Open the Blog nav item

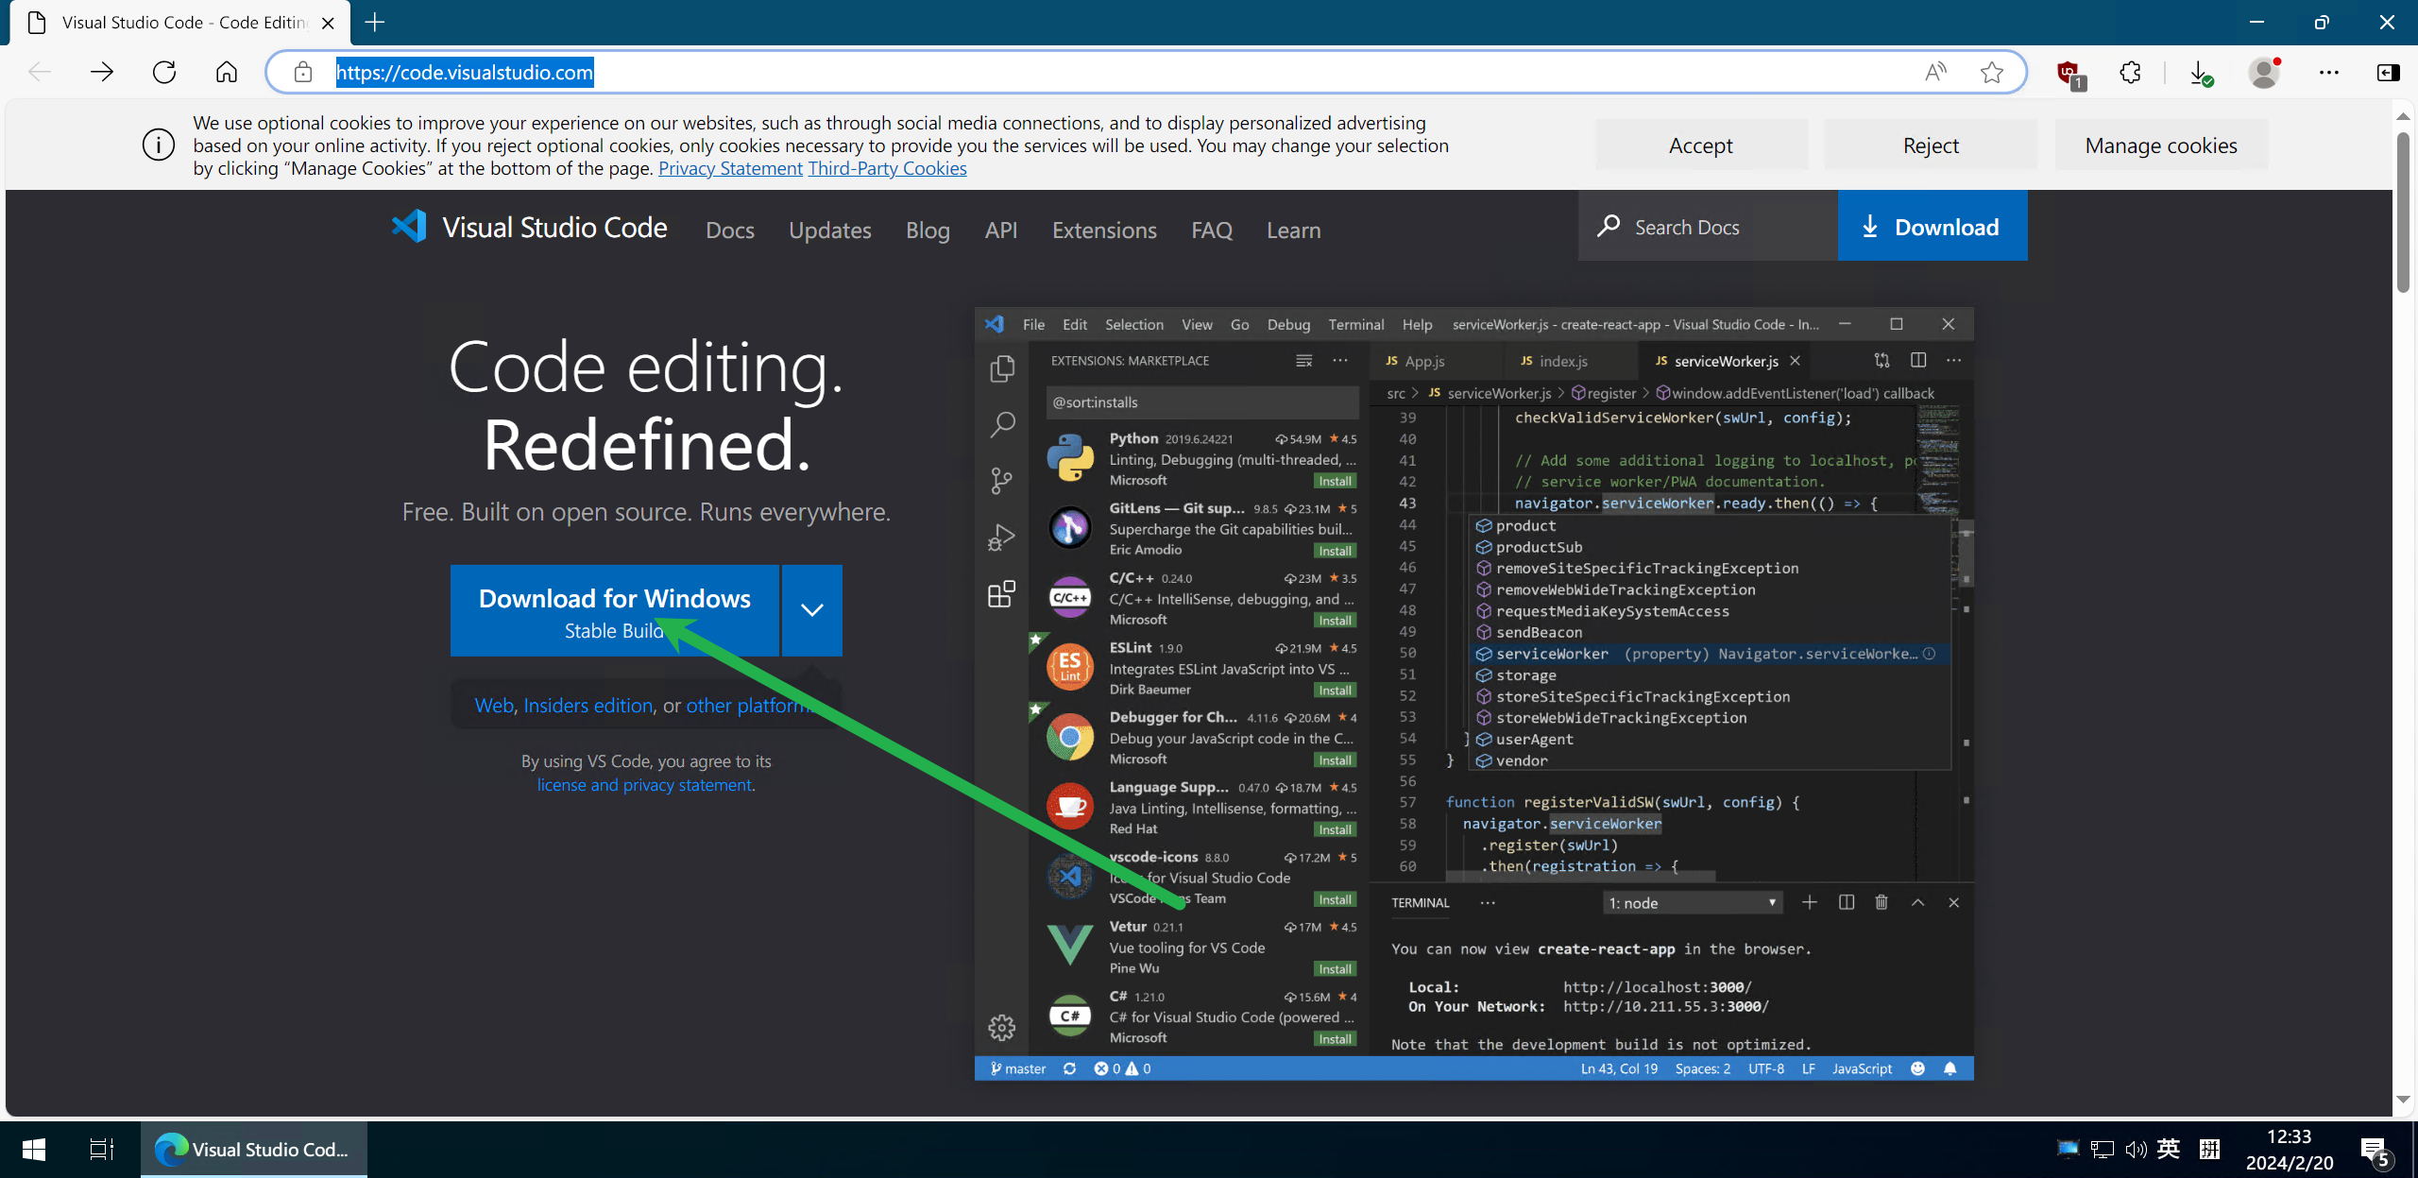point(928,230)
